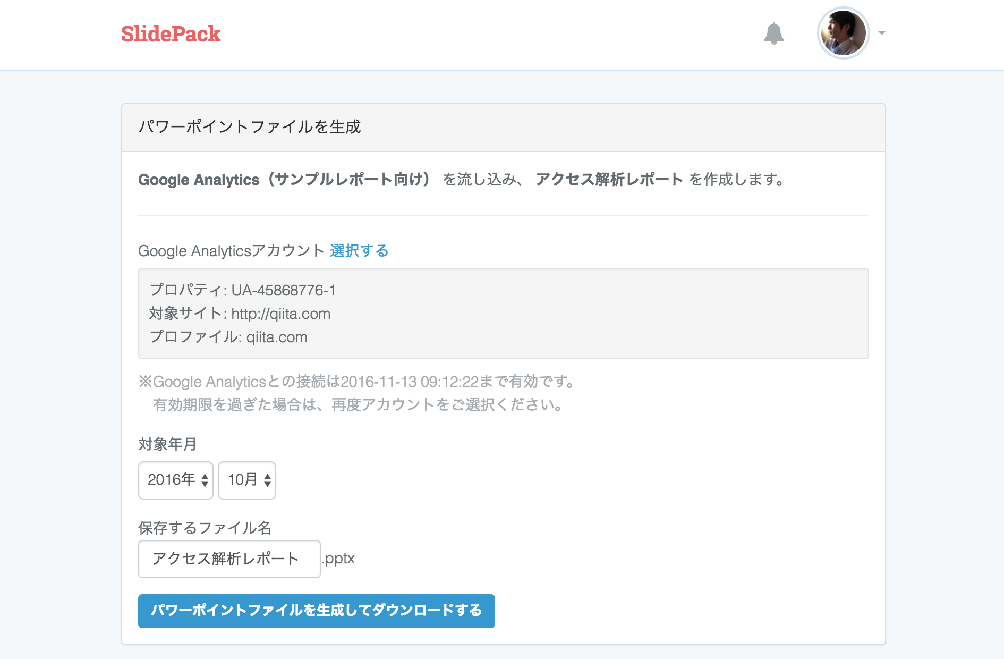Click the 対象サイト http://qiita.com line
Screen dimensions: 1004x659
[x=240, y=314]
